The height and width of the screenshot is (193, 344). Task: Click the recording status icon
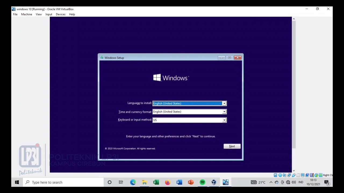click(x=307, y=175)
